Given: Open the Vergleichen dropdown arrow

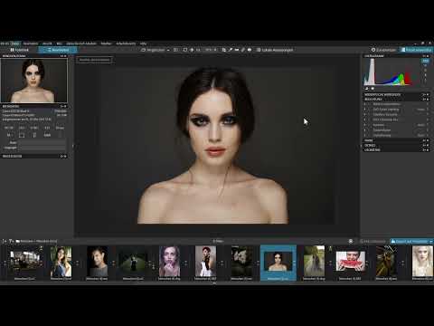Looking at the screenshot, I should point(168,50).
